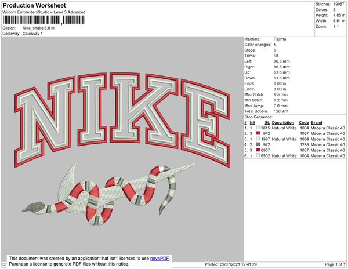Select the 'Colorway 1' value

coord(32,34)
